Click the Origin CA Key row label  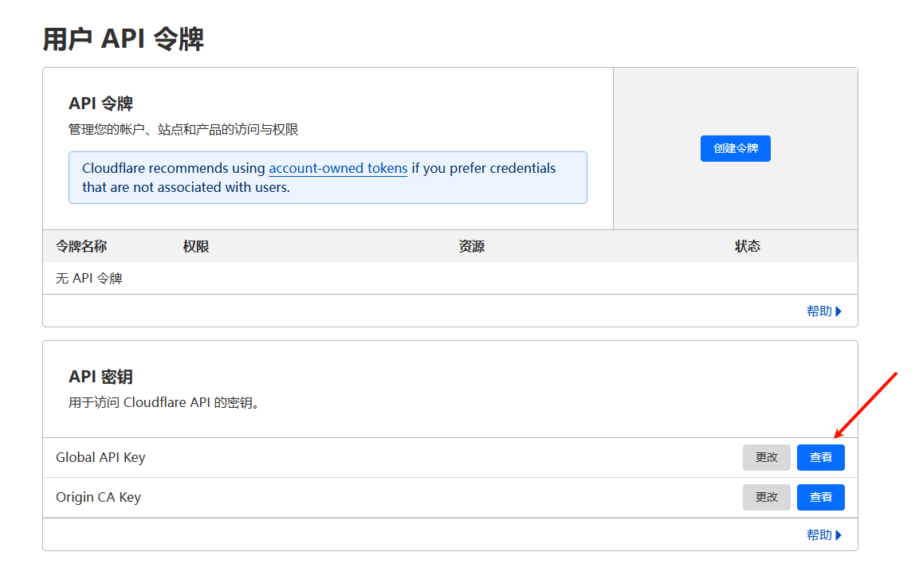coord(98,498)
